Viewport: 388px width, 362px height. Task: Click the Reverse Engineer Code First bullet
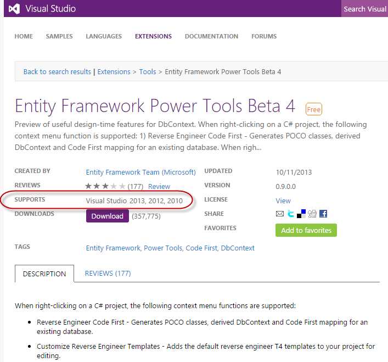pyautogui.click(x=202, y=327)
